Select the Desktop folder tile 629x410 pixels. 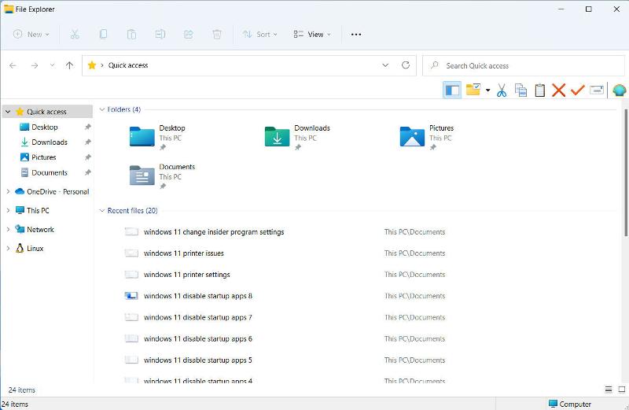click(x=157, y=136)
